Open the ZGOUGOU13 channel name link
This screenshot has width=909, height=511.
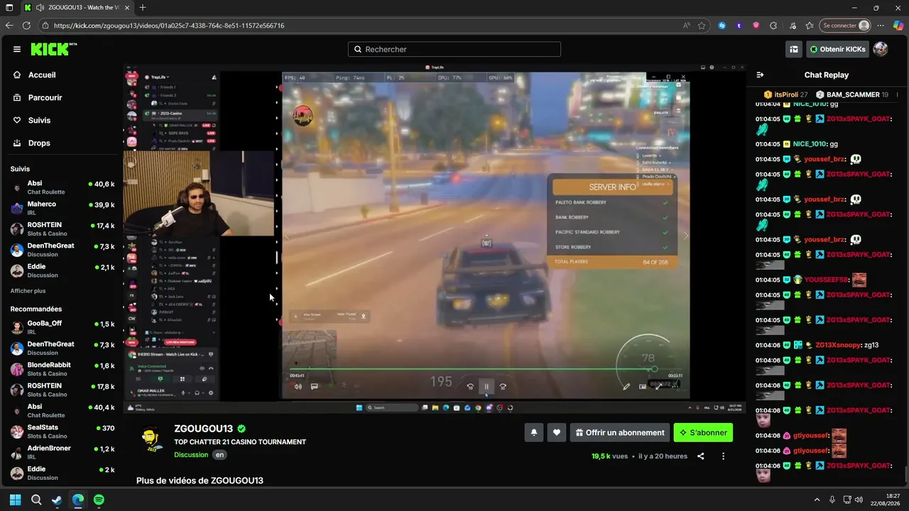204,429
